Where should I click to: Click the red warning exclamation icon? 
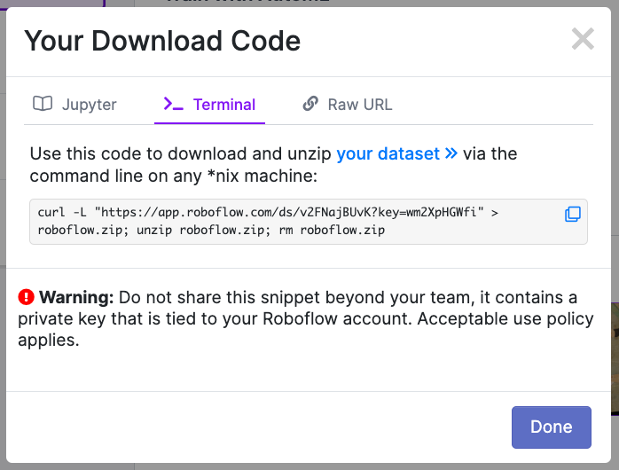coord(26,297)
